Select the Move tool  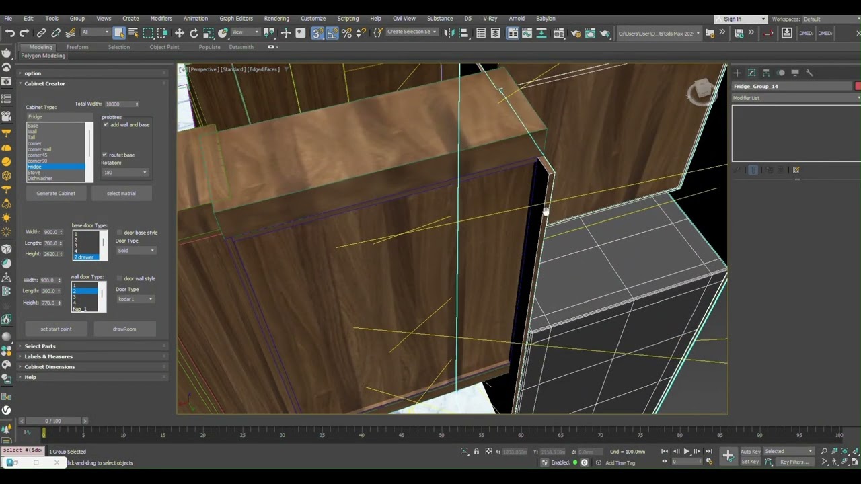pyautogui.click(x=180, y=33)
